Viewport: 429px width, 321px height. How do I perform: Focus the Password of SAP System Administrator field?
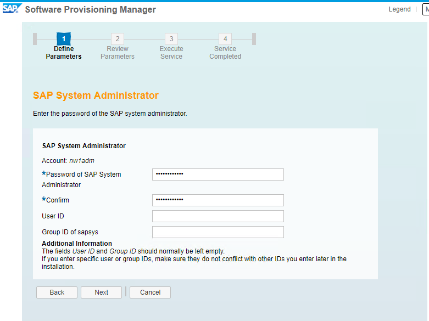click(218, 174)
